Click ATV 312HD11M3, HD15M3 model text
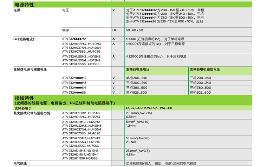 click(x=80, y=151)
